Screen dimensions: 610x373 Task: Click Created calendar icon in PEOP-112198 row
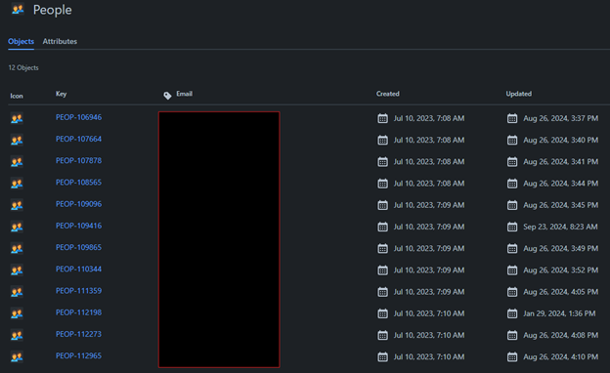point(383,313)
